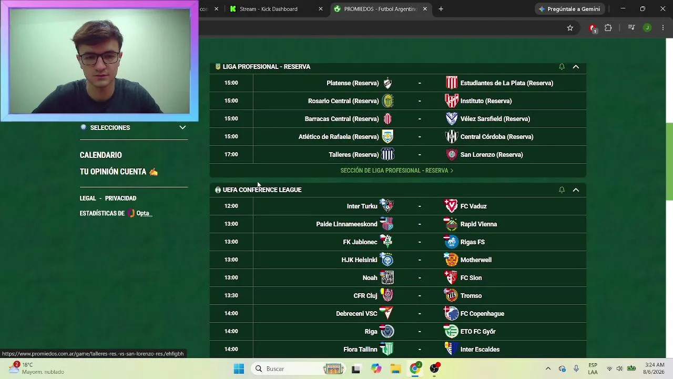Click the San Lorenzo (Reserva) crest
The image size is (673, 379).
pos(452,155)
